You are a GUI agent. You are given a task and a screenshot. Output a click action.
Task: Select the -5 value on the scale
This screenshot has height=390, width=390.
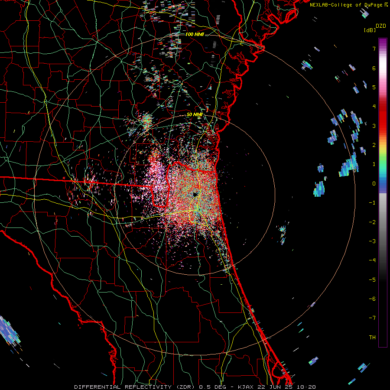click(372, 280)
